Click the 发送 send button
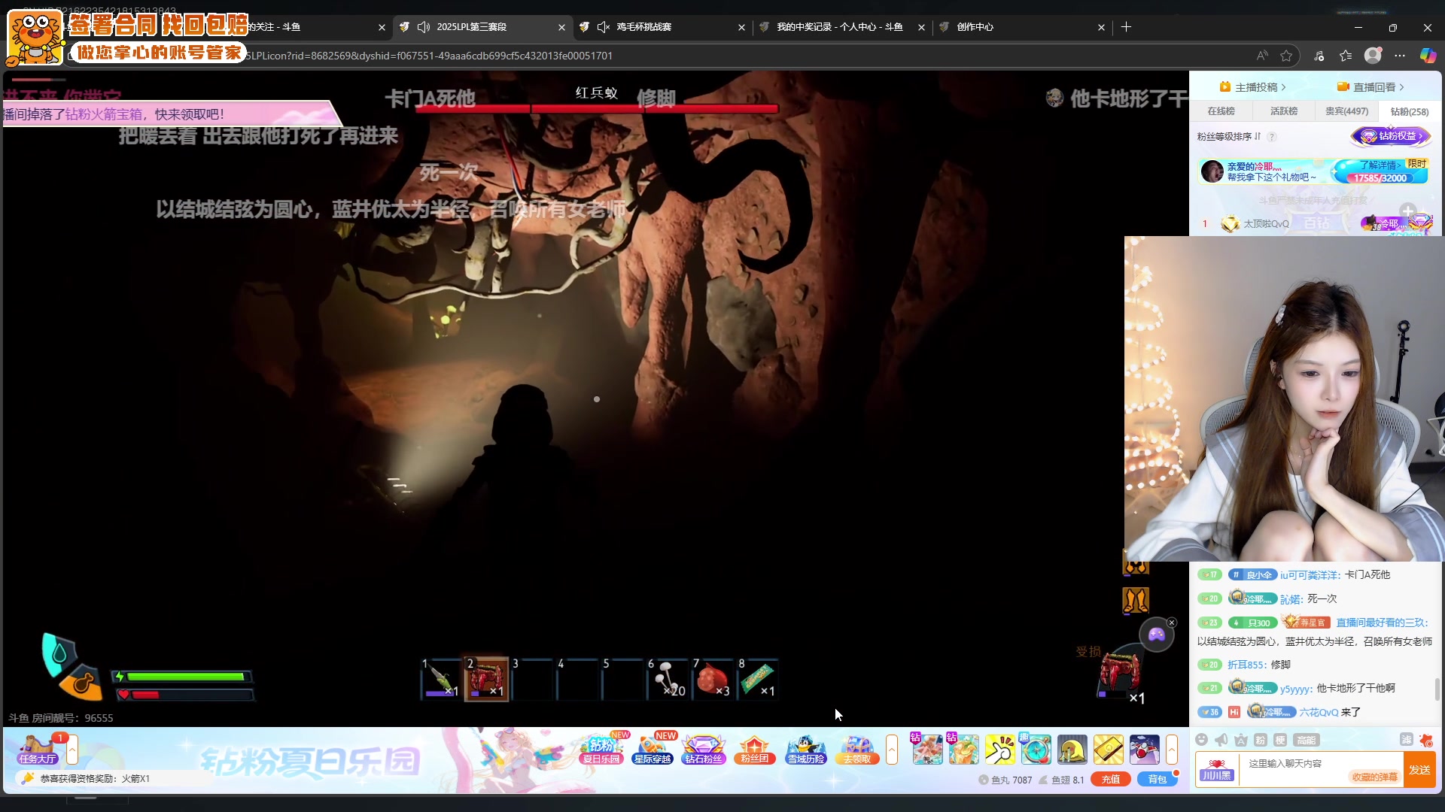The width and height of the screenshot is (1445, 812). [x=1419, y=770]
